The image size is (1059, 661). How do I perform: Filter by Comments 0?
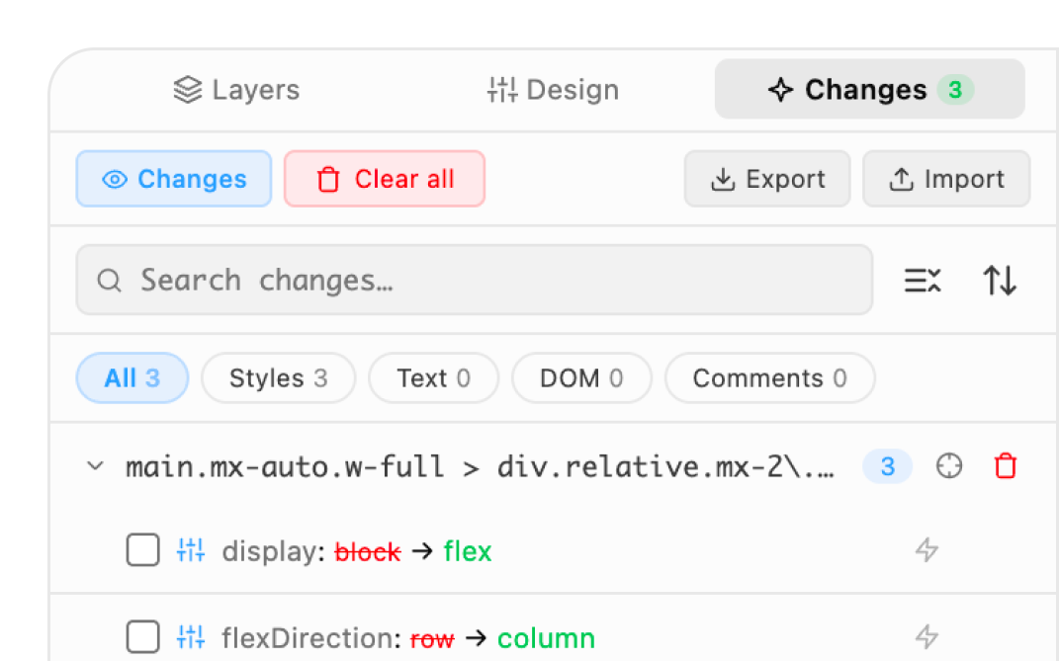[770, 378]
